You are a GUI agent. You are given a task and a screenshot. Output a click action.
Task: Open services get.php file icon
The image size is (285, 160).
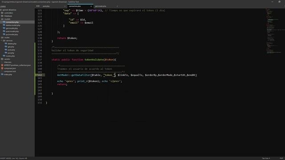tap(6, 47)
